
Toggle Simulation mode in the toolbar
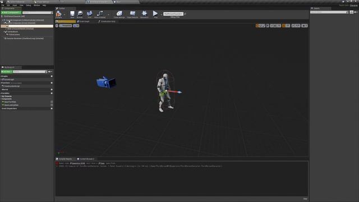(144, 14)
